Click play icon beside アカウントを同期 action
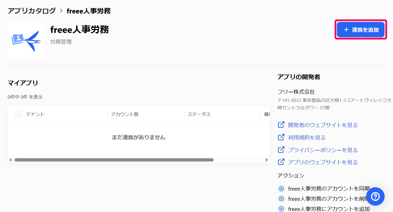The height and width of the screenshot is (212, 393). pos(281,189)
